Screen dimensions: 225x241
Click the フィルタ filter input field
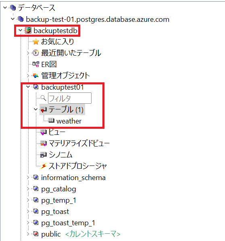[x=70, y=98]
